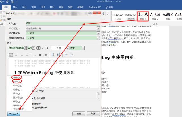Viewport: 182px width, 117px height.
Task: Open the 插入 ribbon tab
Action: [x=15, y=7]
